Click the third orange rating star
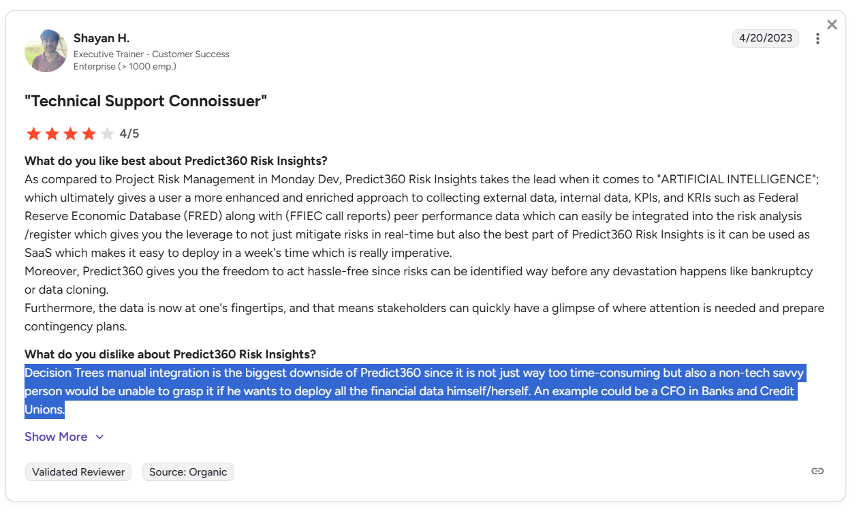 [70, 134]
